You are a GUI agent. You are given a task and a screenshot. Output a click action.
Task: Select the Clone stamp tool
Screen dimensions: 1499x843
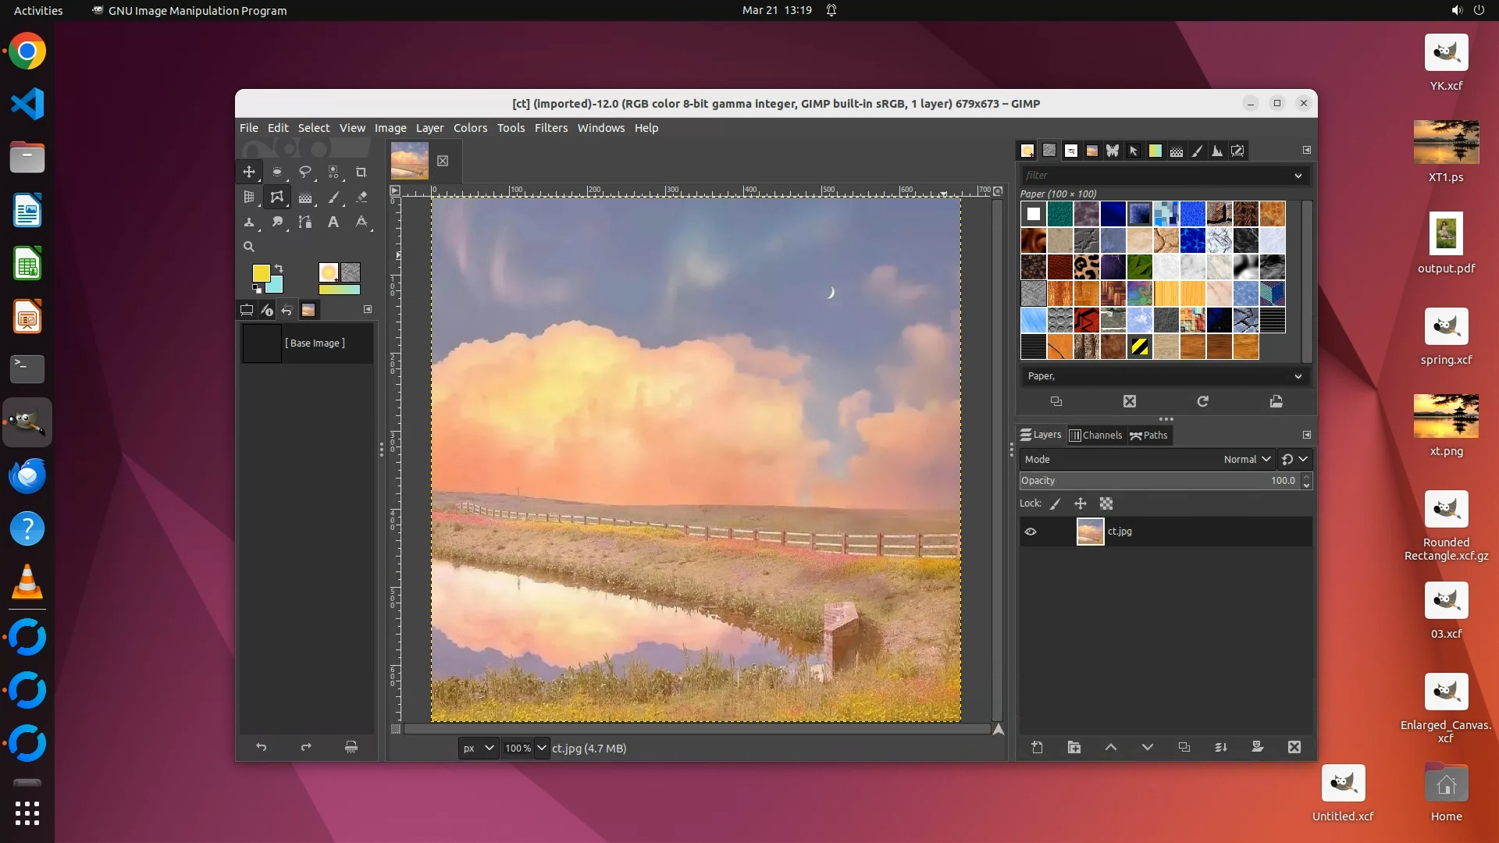(249, 222)
